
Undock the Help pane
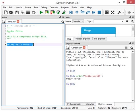pyautogui.click(x=130, y=17)
